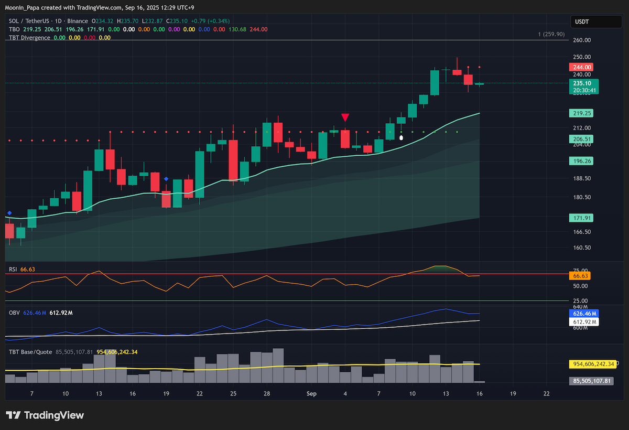This screenshot has width=629, height=430.
Task: Select the TBO indicator legend
Action: (x=14, y=29)
